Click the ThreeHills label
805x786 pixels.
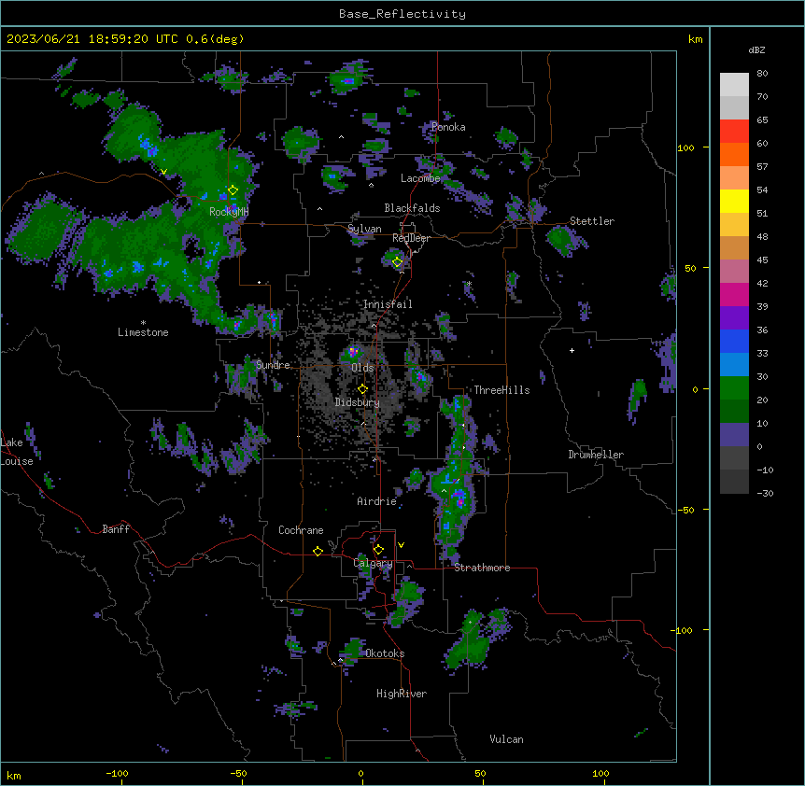pos(501,390)
